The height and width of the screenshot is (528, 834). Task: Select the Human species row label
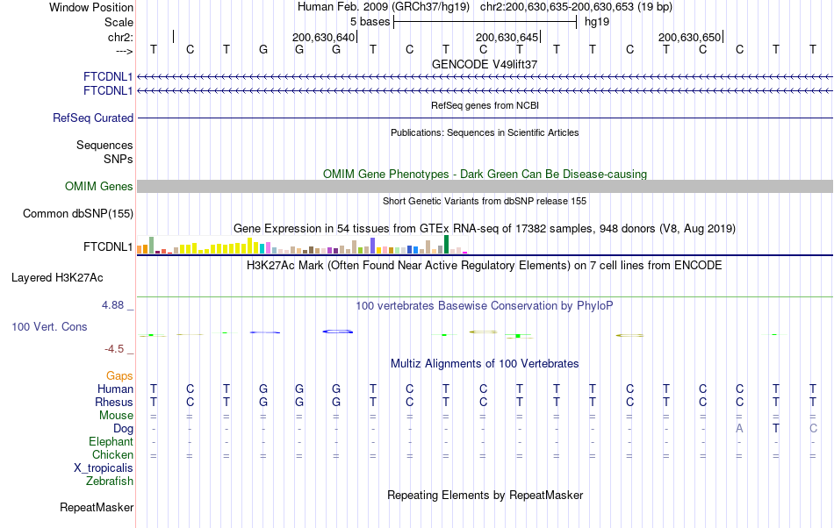(115, 389)
